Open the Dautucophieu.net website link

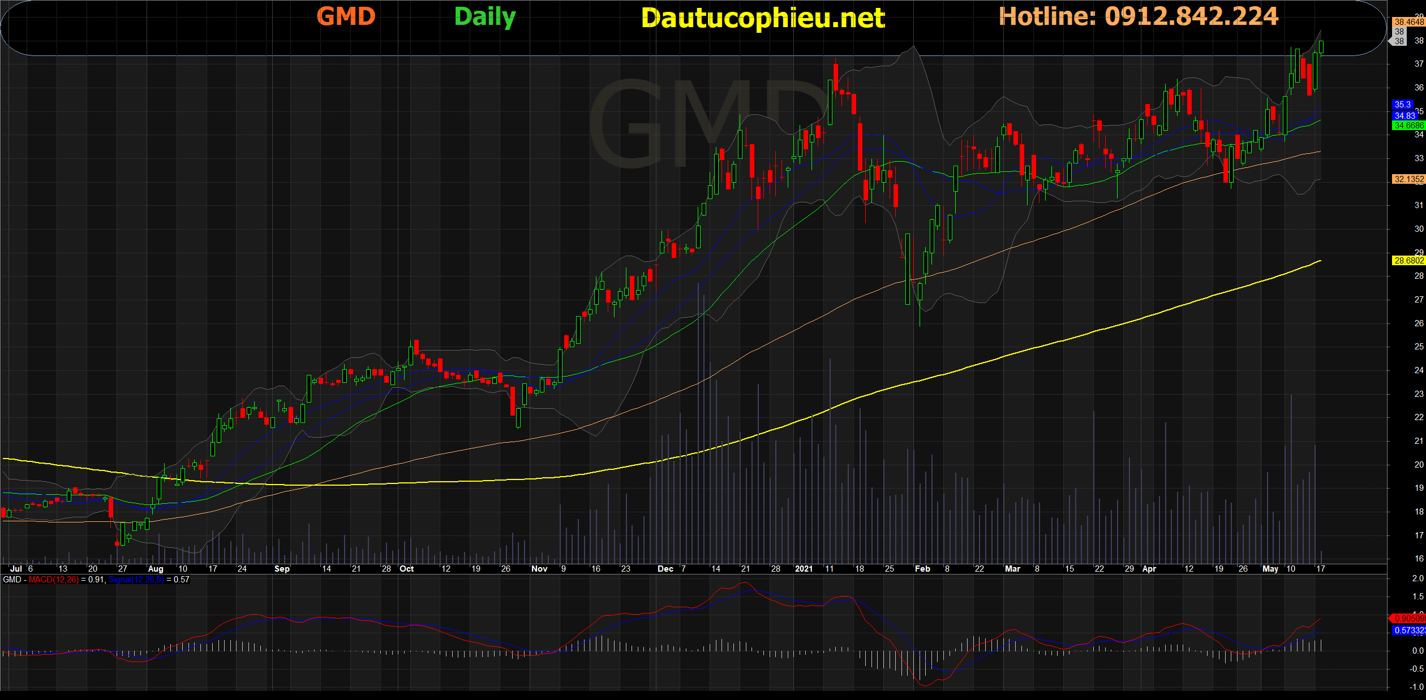click(763, 18)
